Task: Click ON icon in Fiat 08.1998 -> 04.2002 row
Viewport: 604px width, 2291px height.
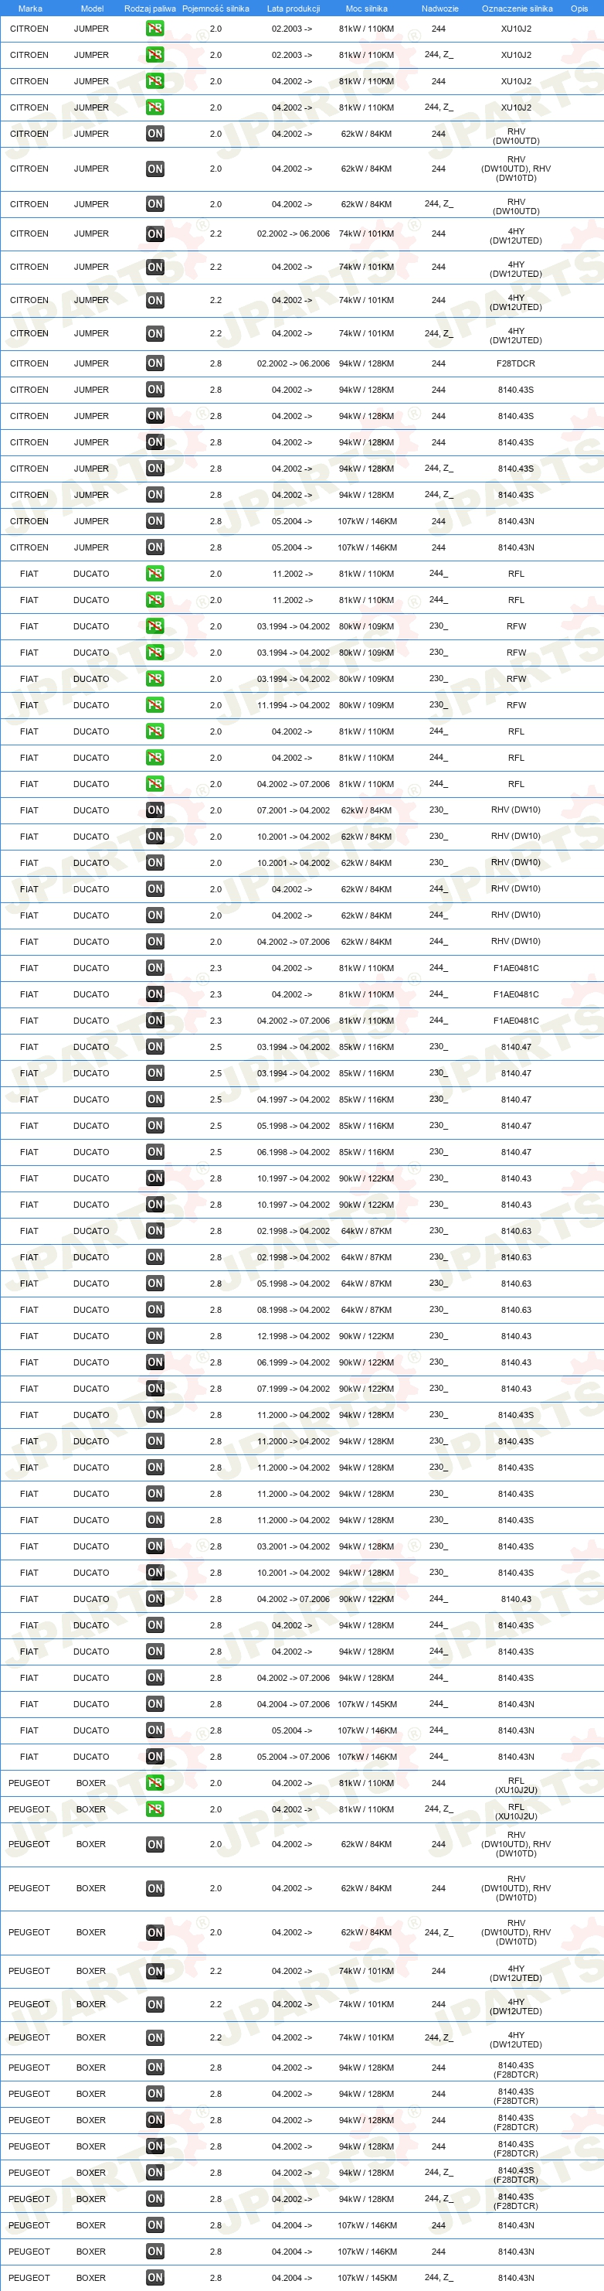Action: click(154, 1310)
